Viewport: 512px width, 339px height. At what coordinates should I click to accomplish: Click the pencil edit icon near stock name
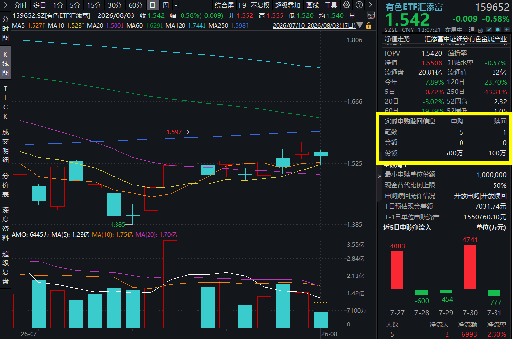coord(490,30)
